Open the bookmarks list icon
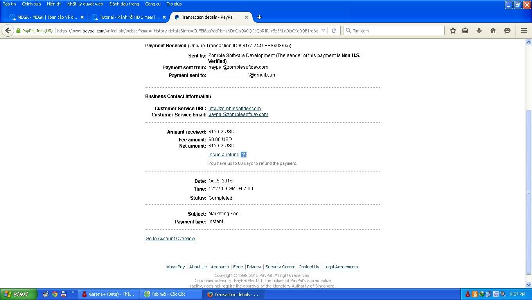532x300 pixels. 465,30
